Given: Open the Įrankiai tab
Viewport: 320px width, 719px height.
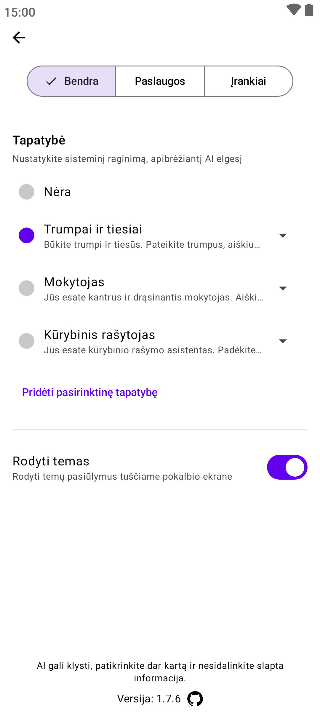Looking at the screenshot, I should pyautogui.click(x=248, y=81).
